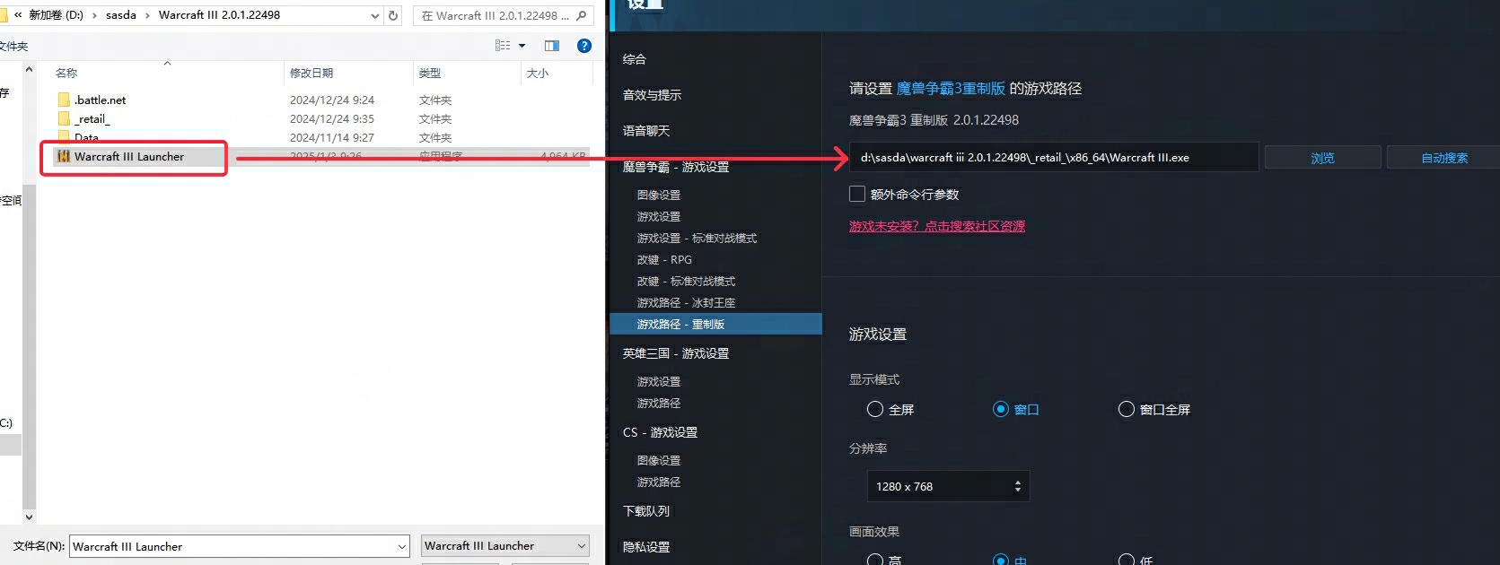Image resolution: width=1500 pixels, height=565 pixels.
Task: Enable the 额外命令行参数 checkbox
Action: pyautogui.click(x=857, y=194)
